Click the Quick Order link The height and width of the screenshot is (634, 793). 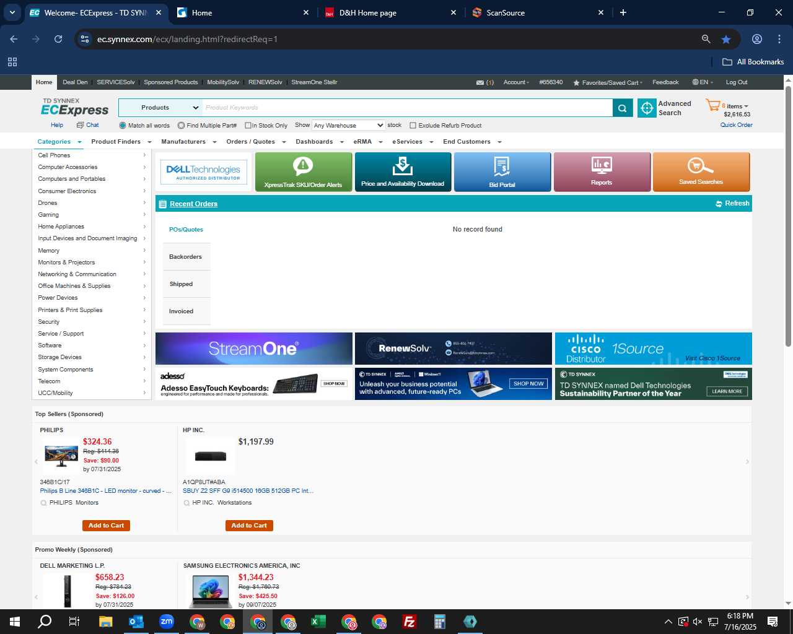click(x=736, y=125)
